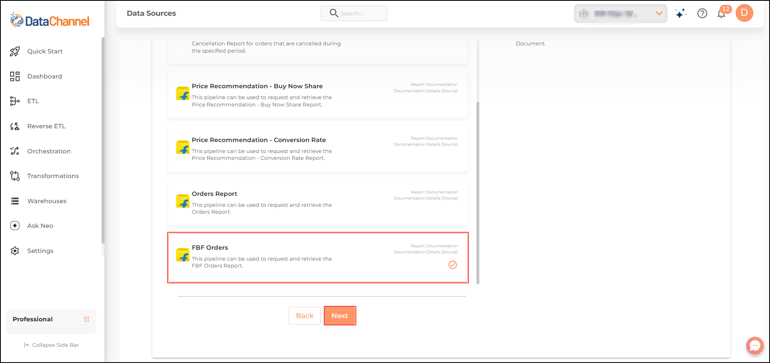770x363 pixels.
Task: Open the user avatar D menu
Action: pyautogui.click(x=744, y=13)
